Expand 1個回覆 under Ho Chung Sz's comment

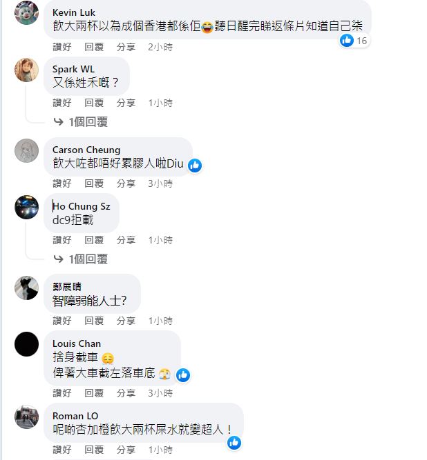[81, 259]
